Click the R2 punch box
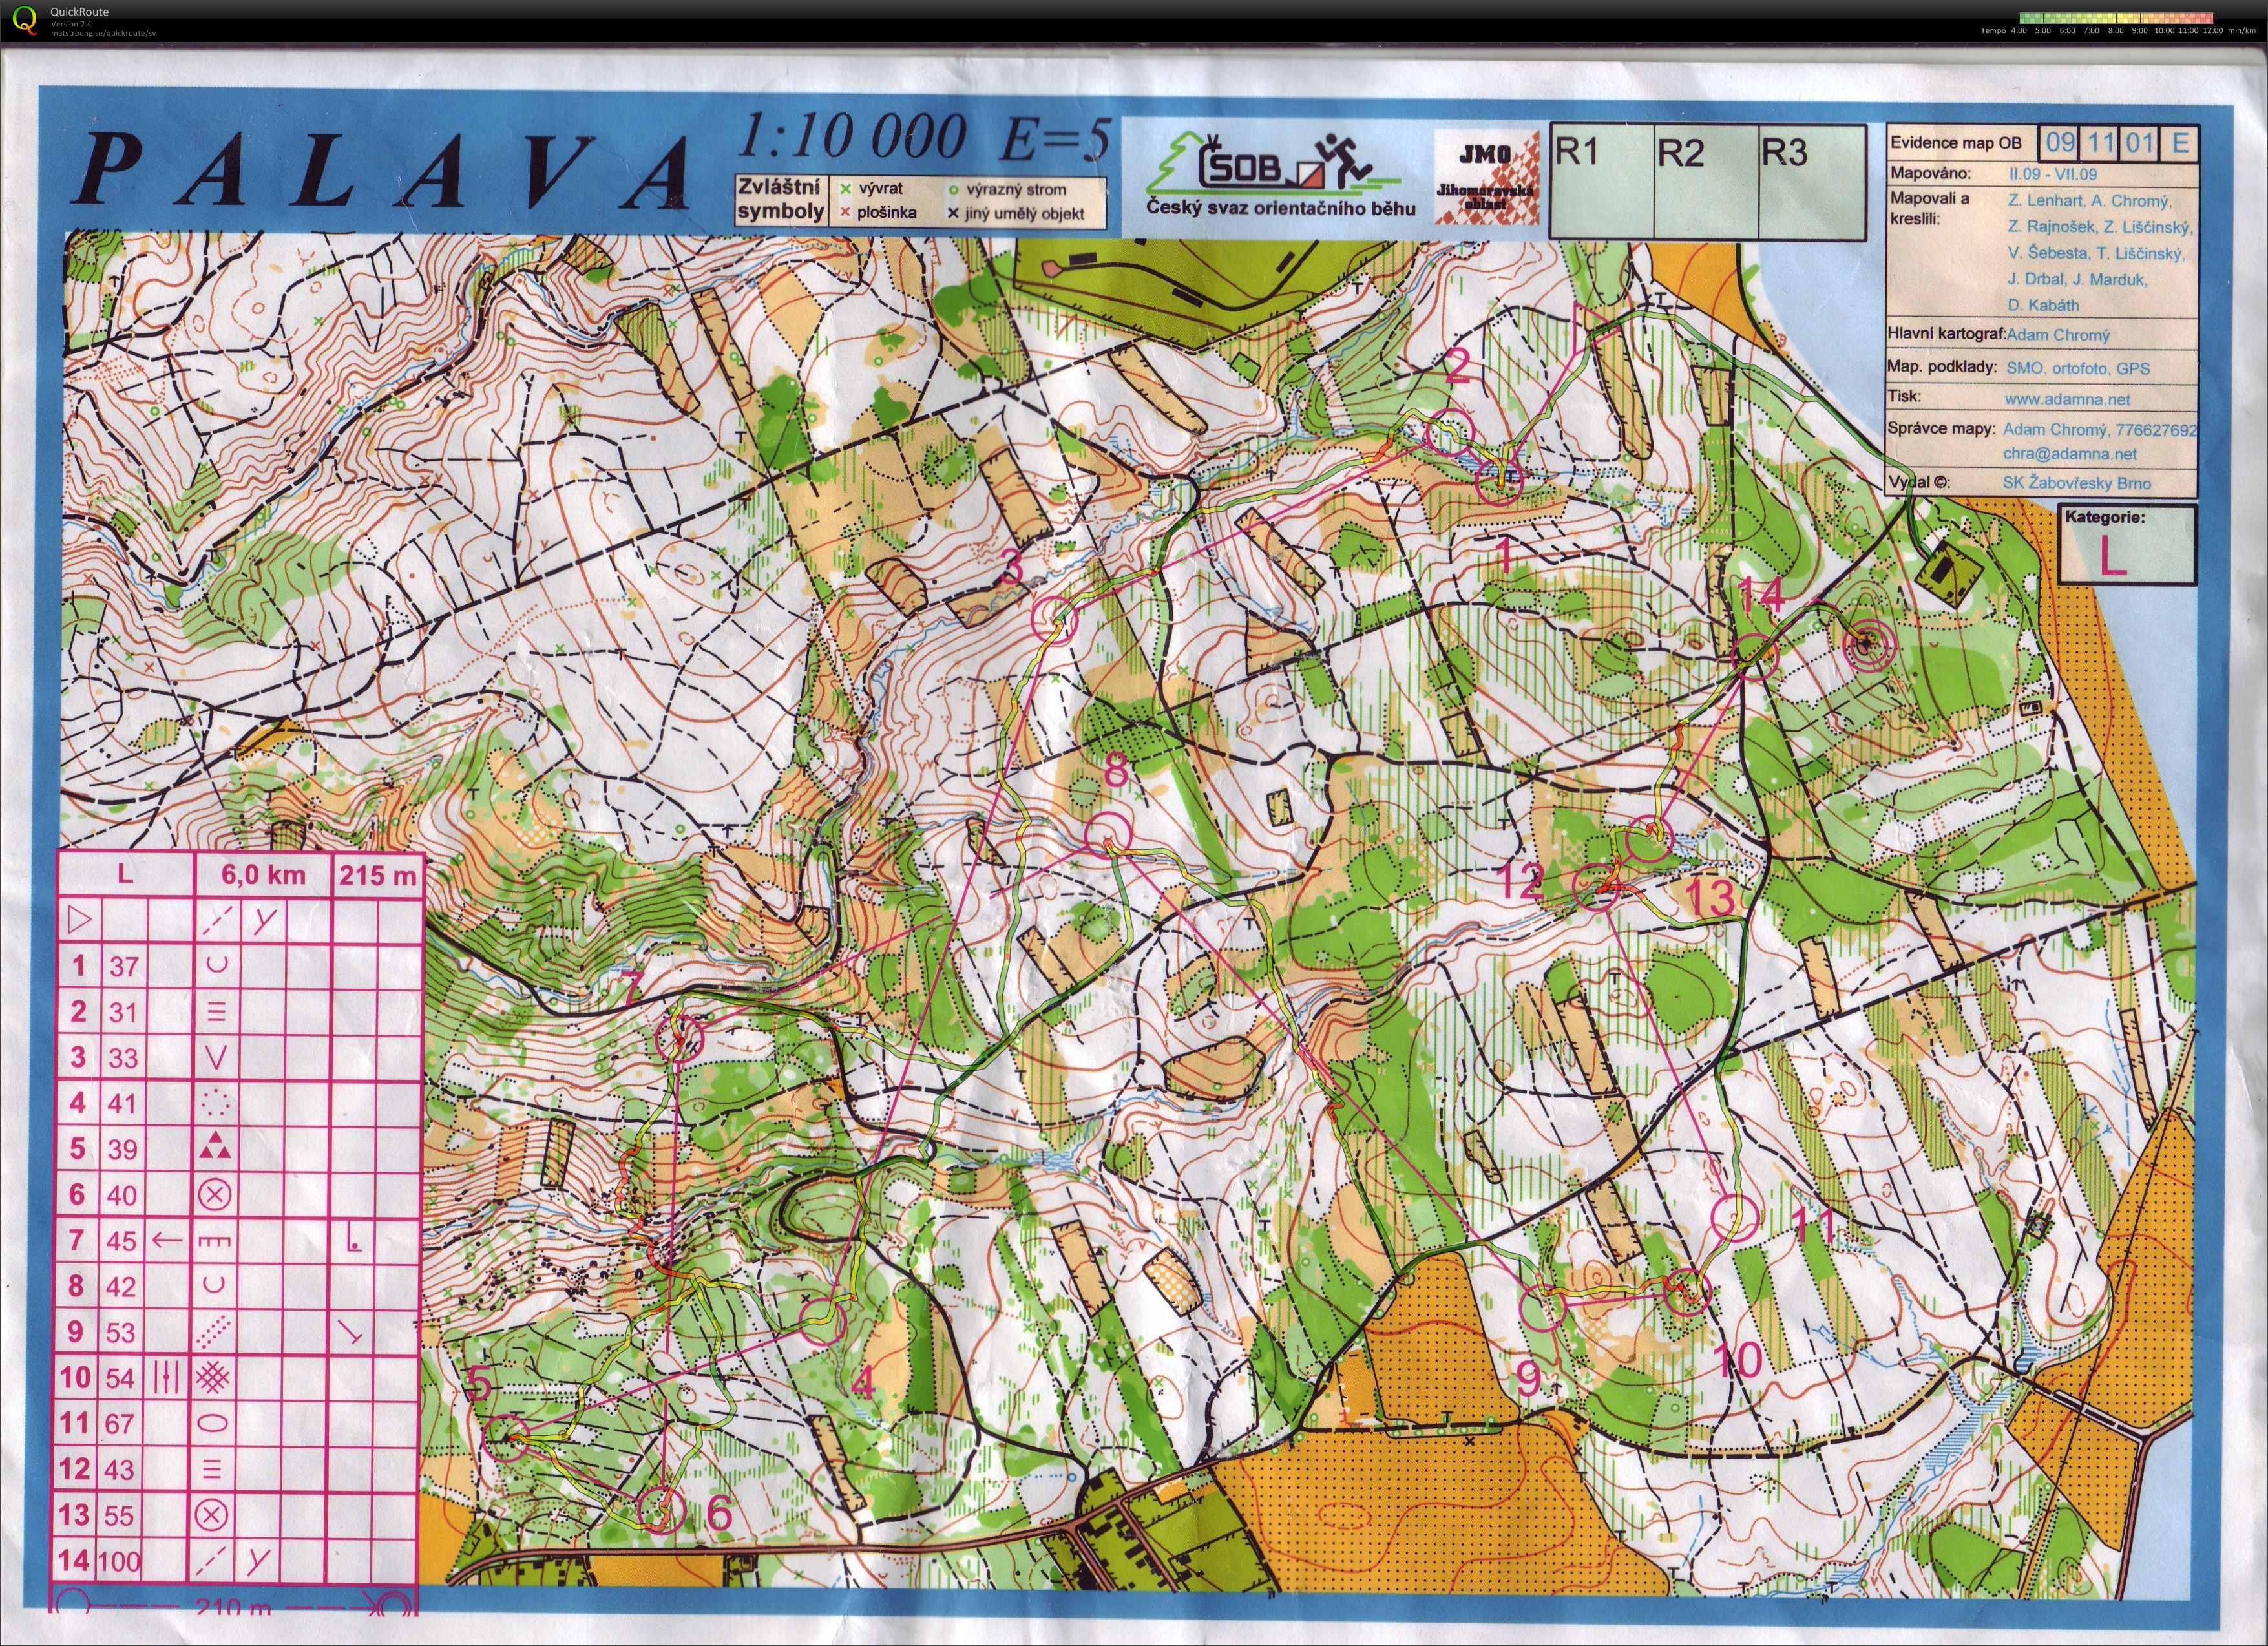The width and height of the screenshot is (2268, 1646). click(x=1705, y=182)
